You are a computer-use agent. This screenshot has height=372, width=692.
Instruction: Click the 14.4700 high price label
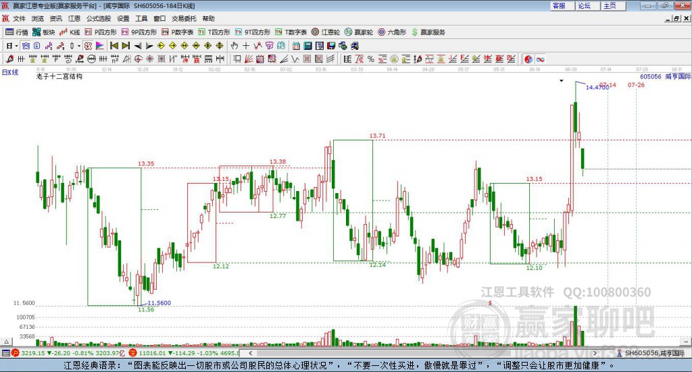pyautogui.click(x=597, y=87)
